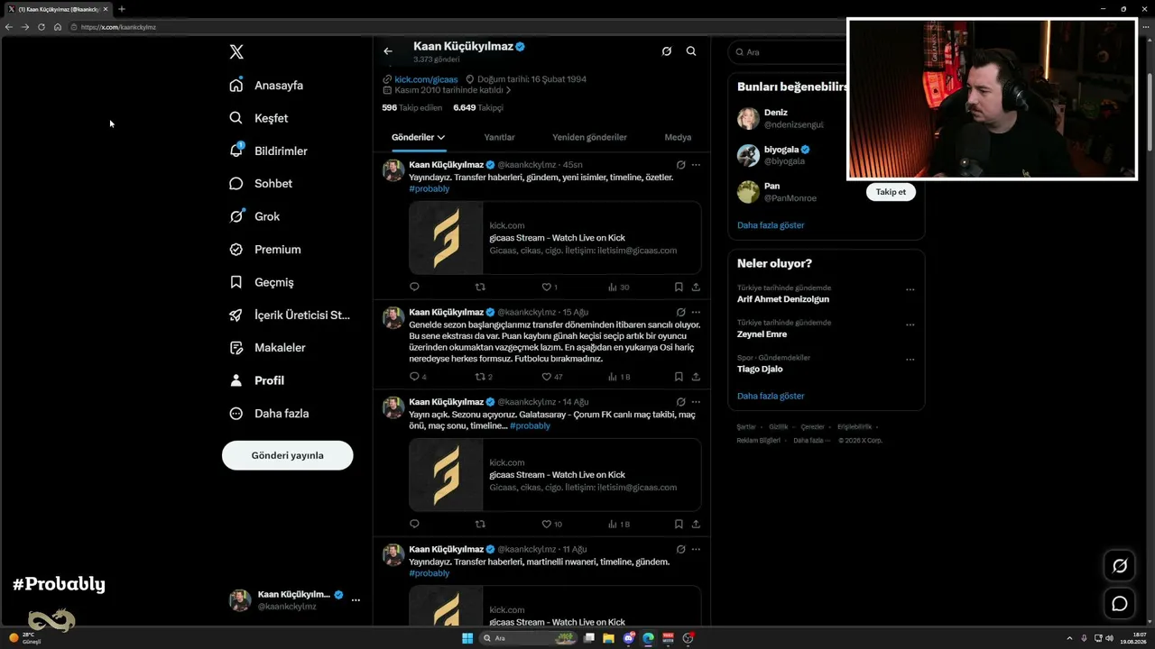Open view stats for the 15 Ağu post

tap(618, 377)
